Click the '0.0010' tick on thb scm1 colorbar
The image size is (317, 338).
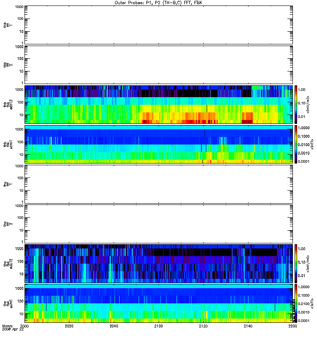coord(303,153)
